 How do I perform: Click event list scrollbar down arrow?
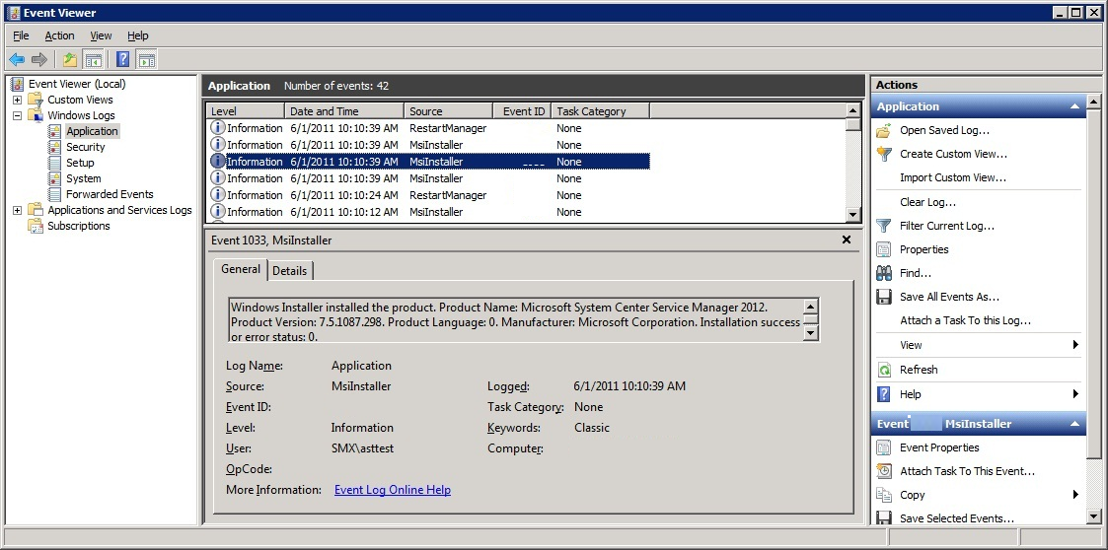[852, 215]
